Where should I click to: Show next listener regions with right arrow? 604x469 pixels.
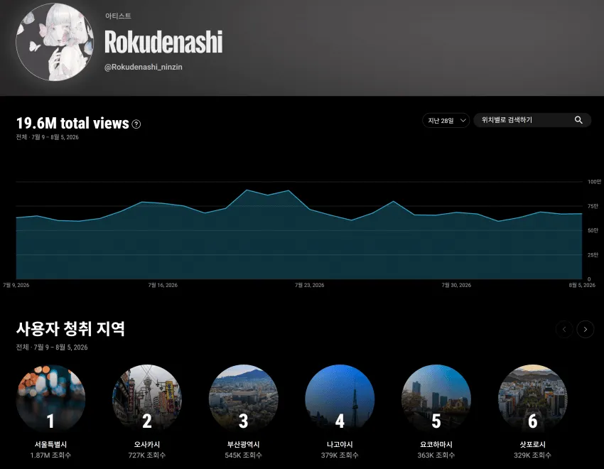585,329
